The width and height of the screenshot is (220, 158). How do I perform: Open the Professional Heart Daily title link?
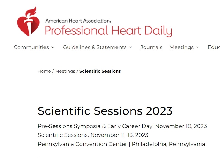coord(108,31)
